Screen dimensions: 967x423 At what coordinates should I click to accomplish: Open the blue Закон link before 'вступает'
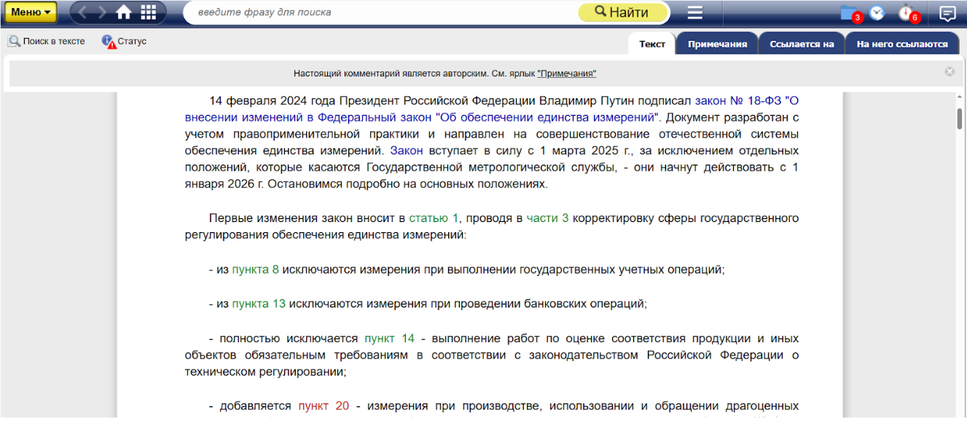coord(407,151)
